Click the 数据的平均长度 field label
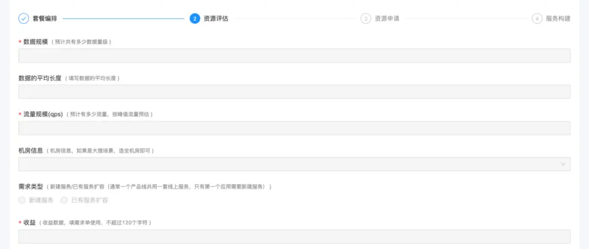The width and height of the screenshot is (589, 249). (40, 78)
